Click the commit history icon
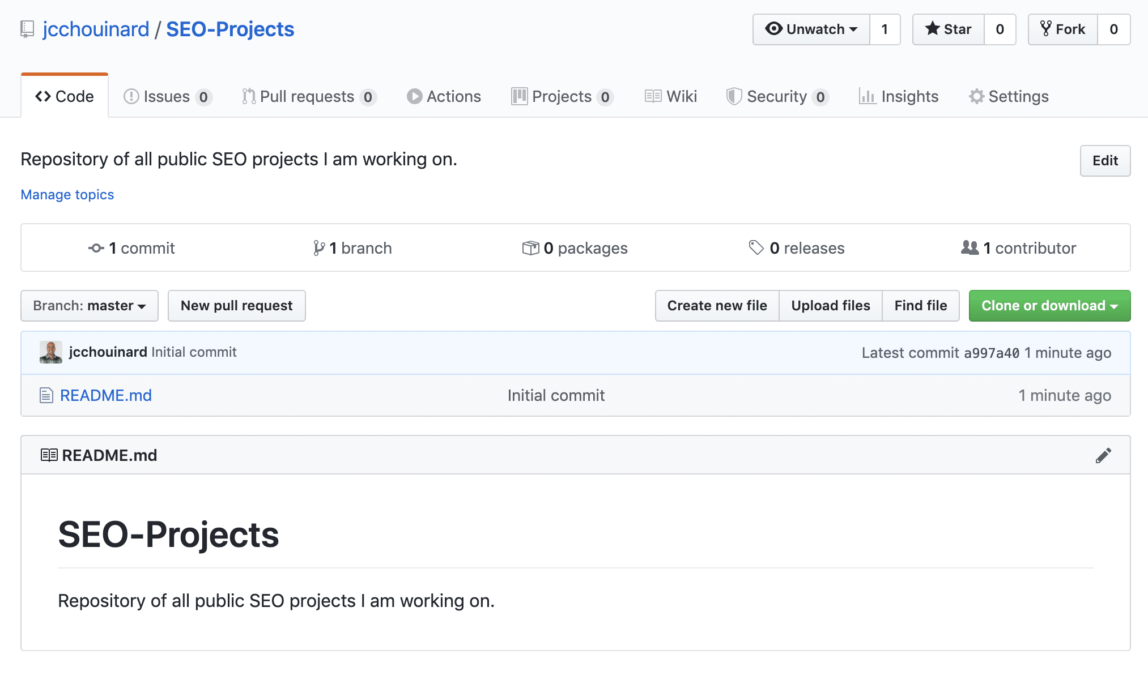Viewport: 1148px width, 684px height. coord(95,248)
